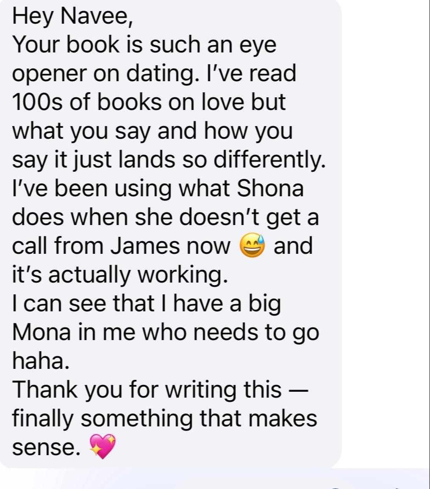The width and height of the screenshot is (430, 489).
Task: Click the phrase 'does when she doesn't get a'
Action: (166, 217)
